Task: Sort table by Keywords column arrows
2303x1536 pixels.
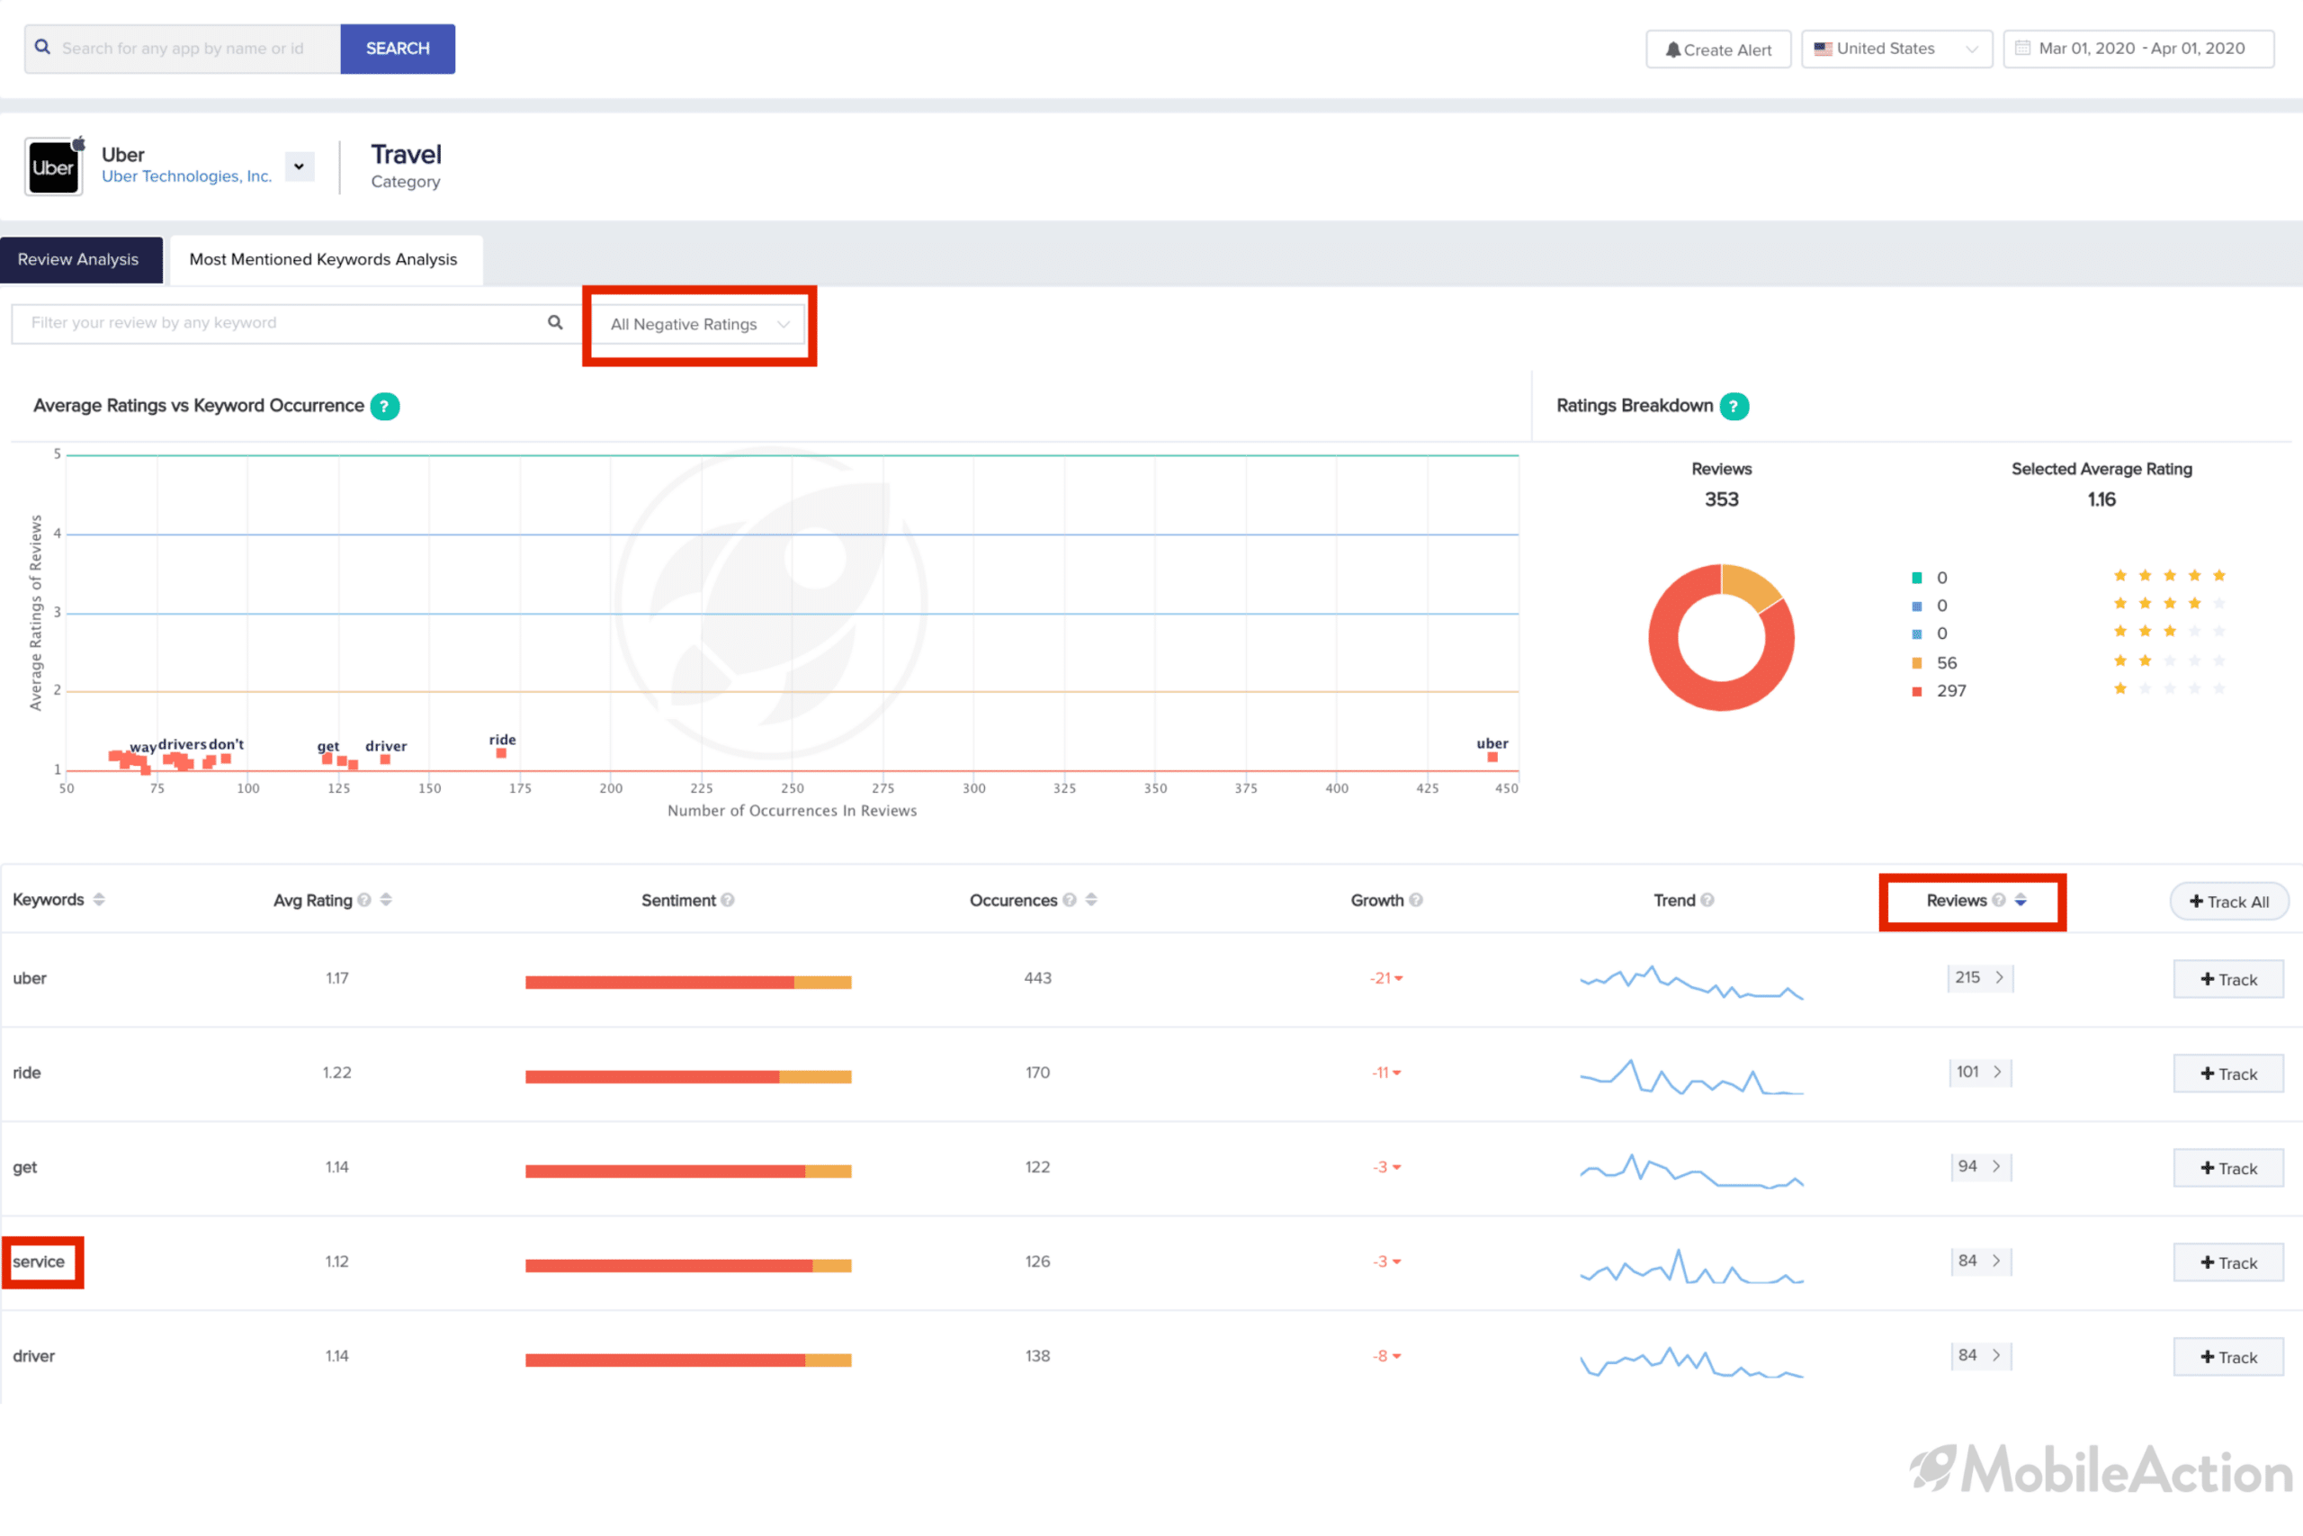Action: pyautogui.click(x=99, y=899)
